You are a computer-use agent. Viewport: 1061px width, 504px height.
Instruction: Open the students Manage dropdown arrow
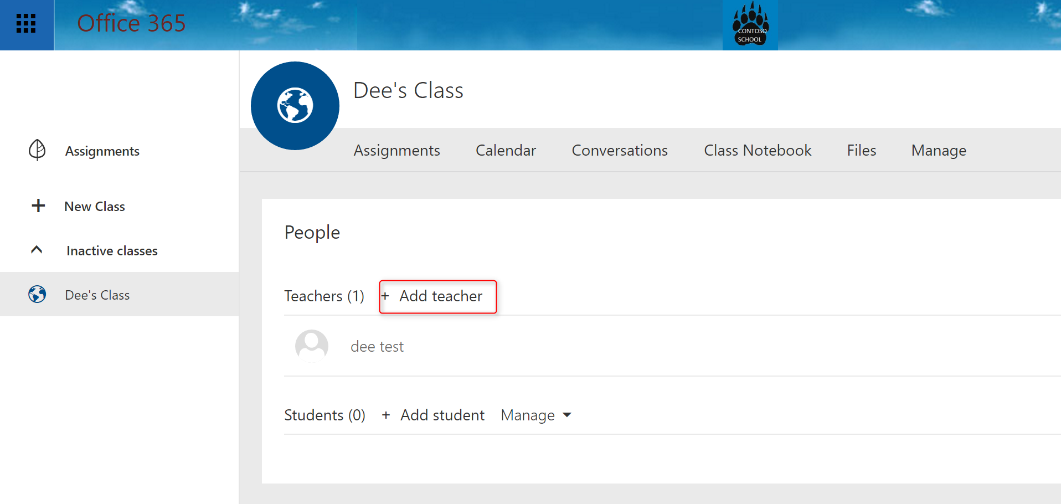(x=567, y=415)
